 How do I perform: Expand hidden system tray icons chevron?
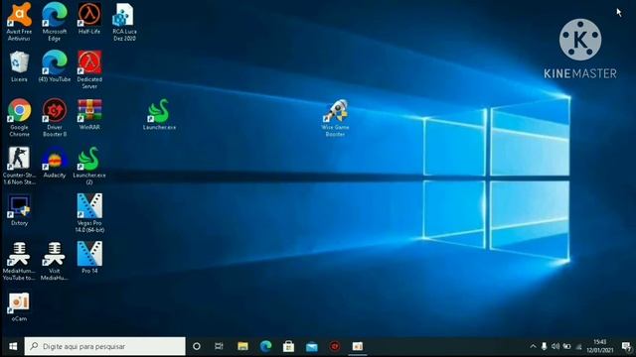533,346
